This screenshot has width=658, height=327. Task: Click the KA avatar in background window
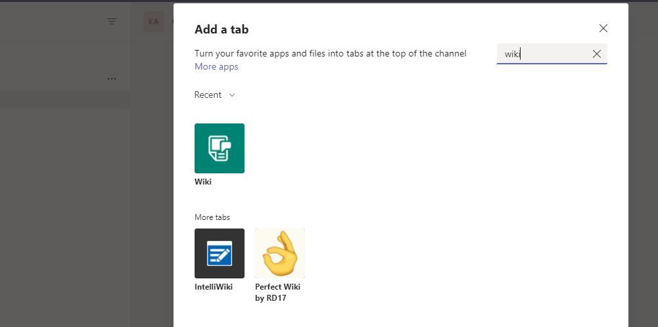(x=154, y=22)
